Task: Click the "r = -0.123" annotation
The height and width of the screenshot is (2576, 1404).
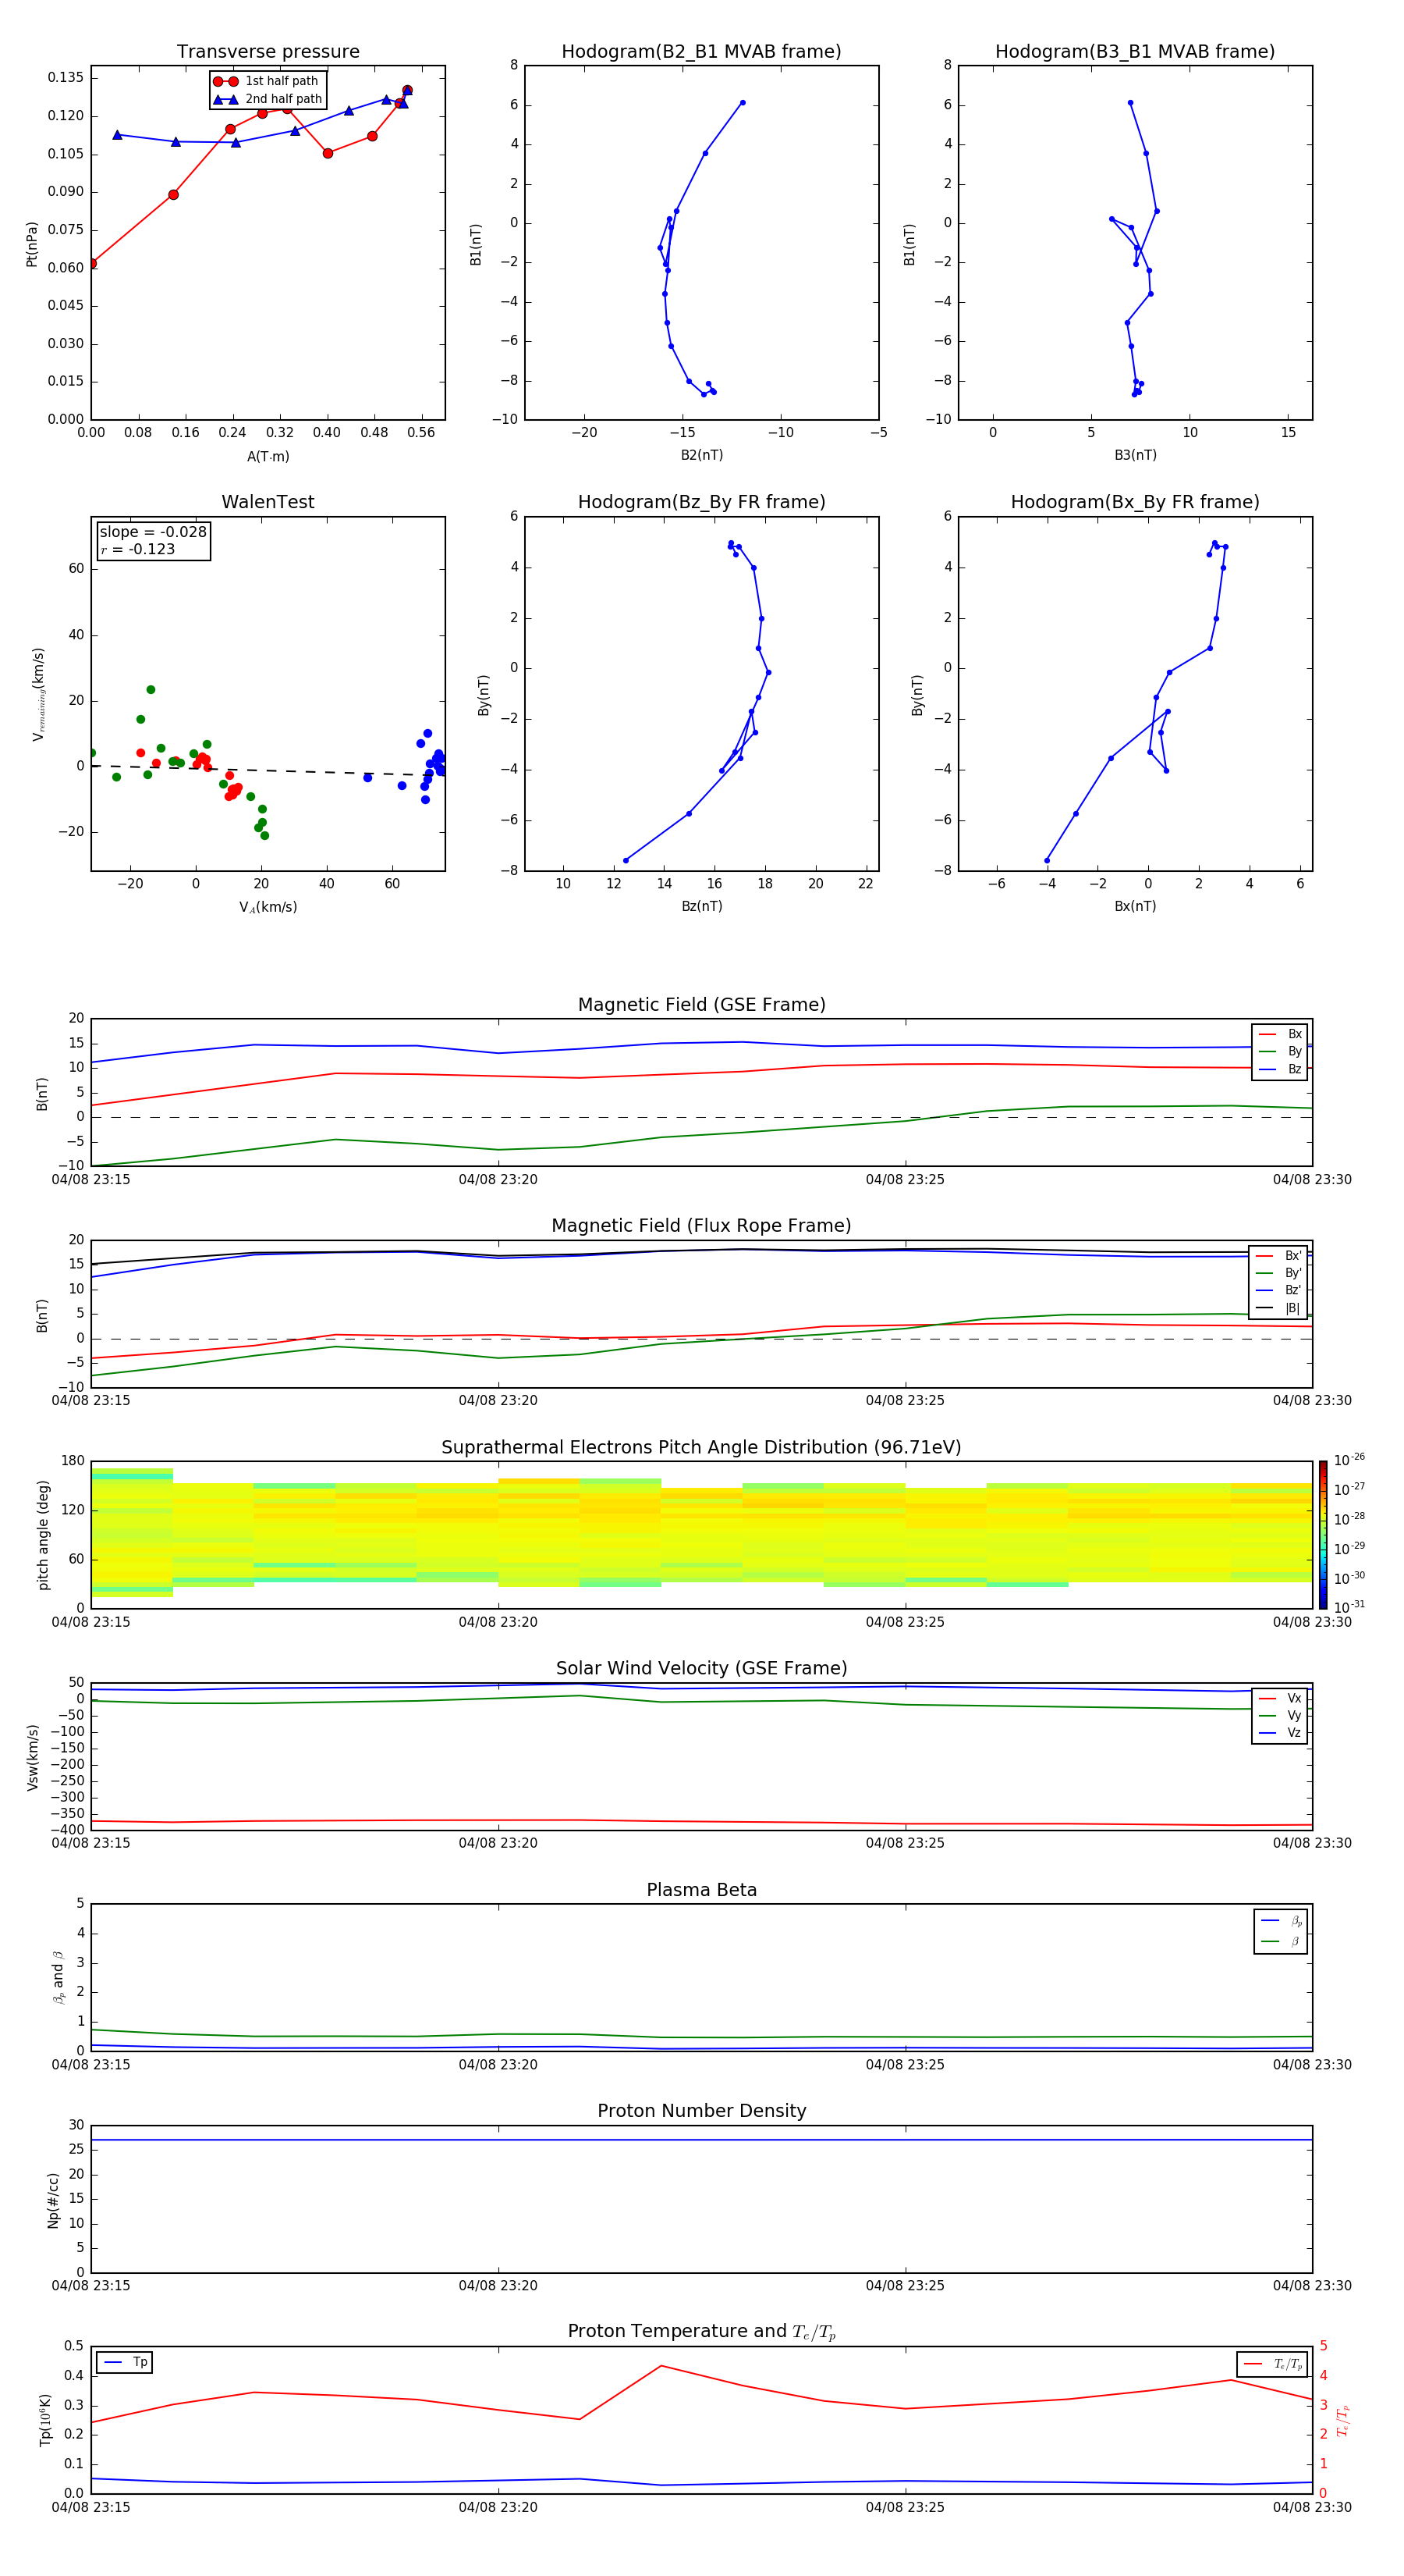Action: pyautogui.click(x=138, y=549)
